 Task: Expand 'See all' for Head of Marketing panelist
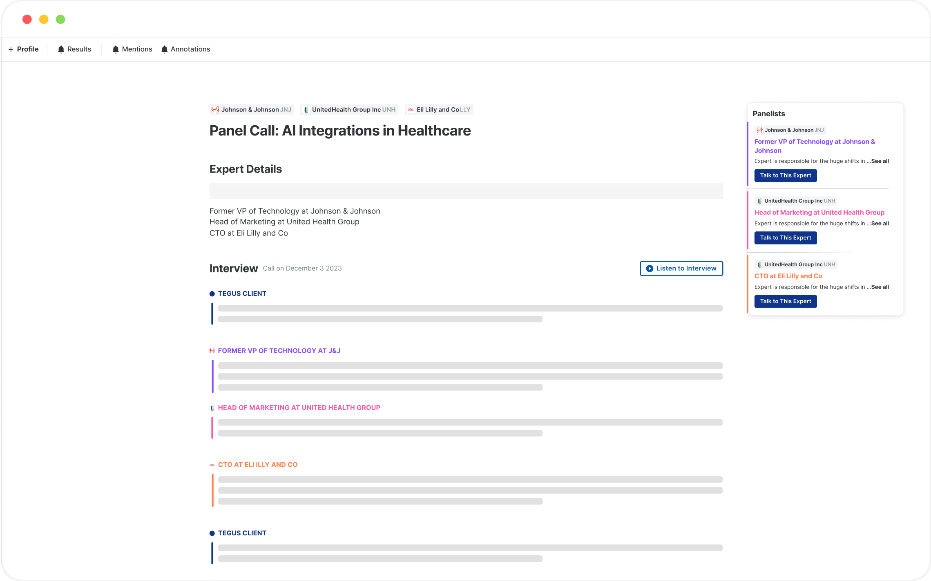(x=880, y=224)
